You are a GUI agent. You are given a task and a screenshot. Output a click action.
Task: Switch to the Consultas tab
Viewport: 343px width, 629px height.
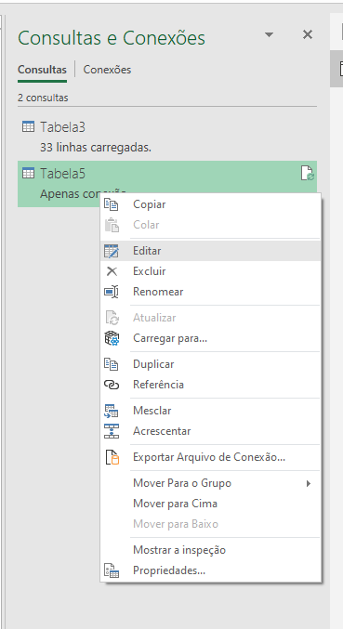click(42, 70)
